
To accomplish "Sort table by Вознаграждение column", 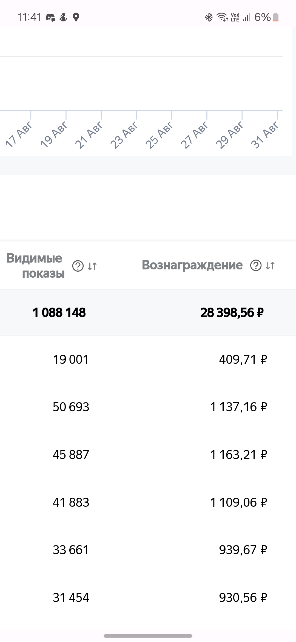I will click(270, 265).
